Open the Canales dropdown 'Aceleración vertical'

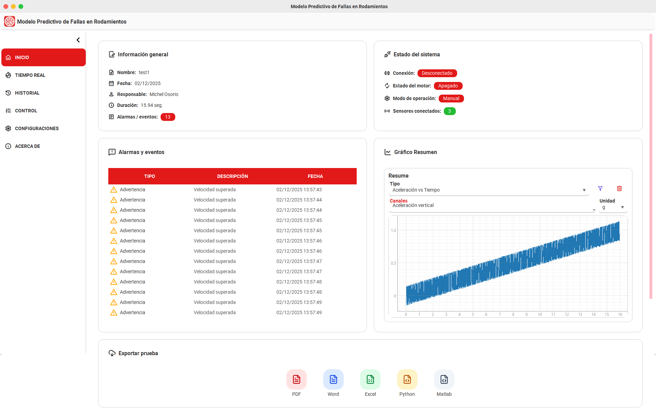tap(492, 206)
